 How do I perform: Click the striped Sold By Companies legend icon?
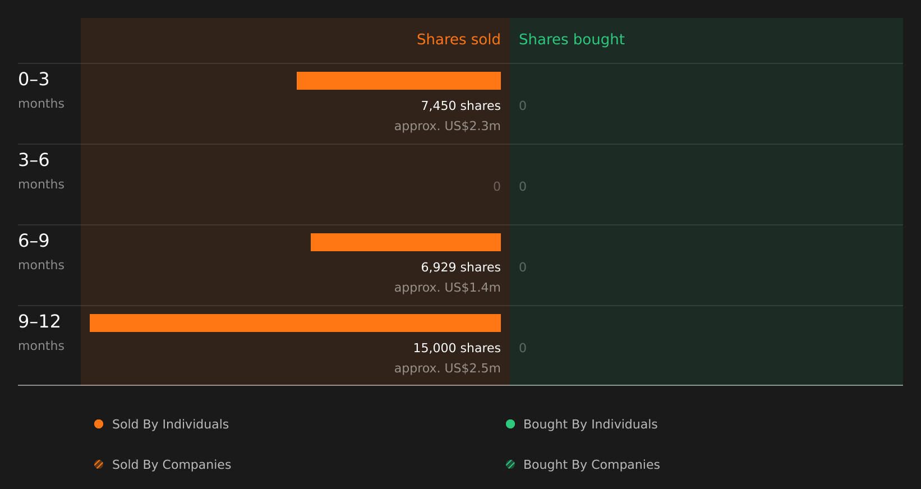pyautogui.click(x=99, y=464)
